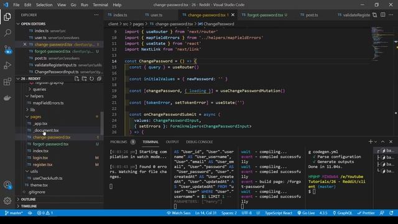This screenshot has width=398, height=224.
Task: Close change-password.tsx in Open Editors list
Action: pos(25,44)
